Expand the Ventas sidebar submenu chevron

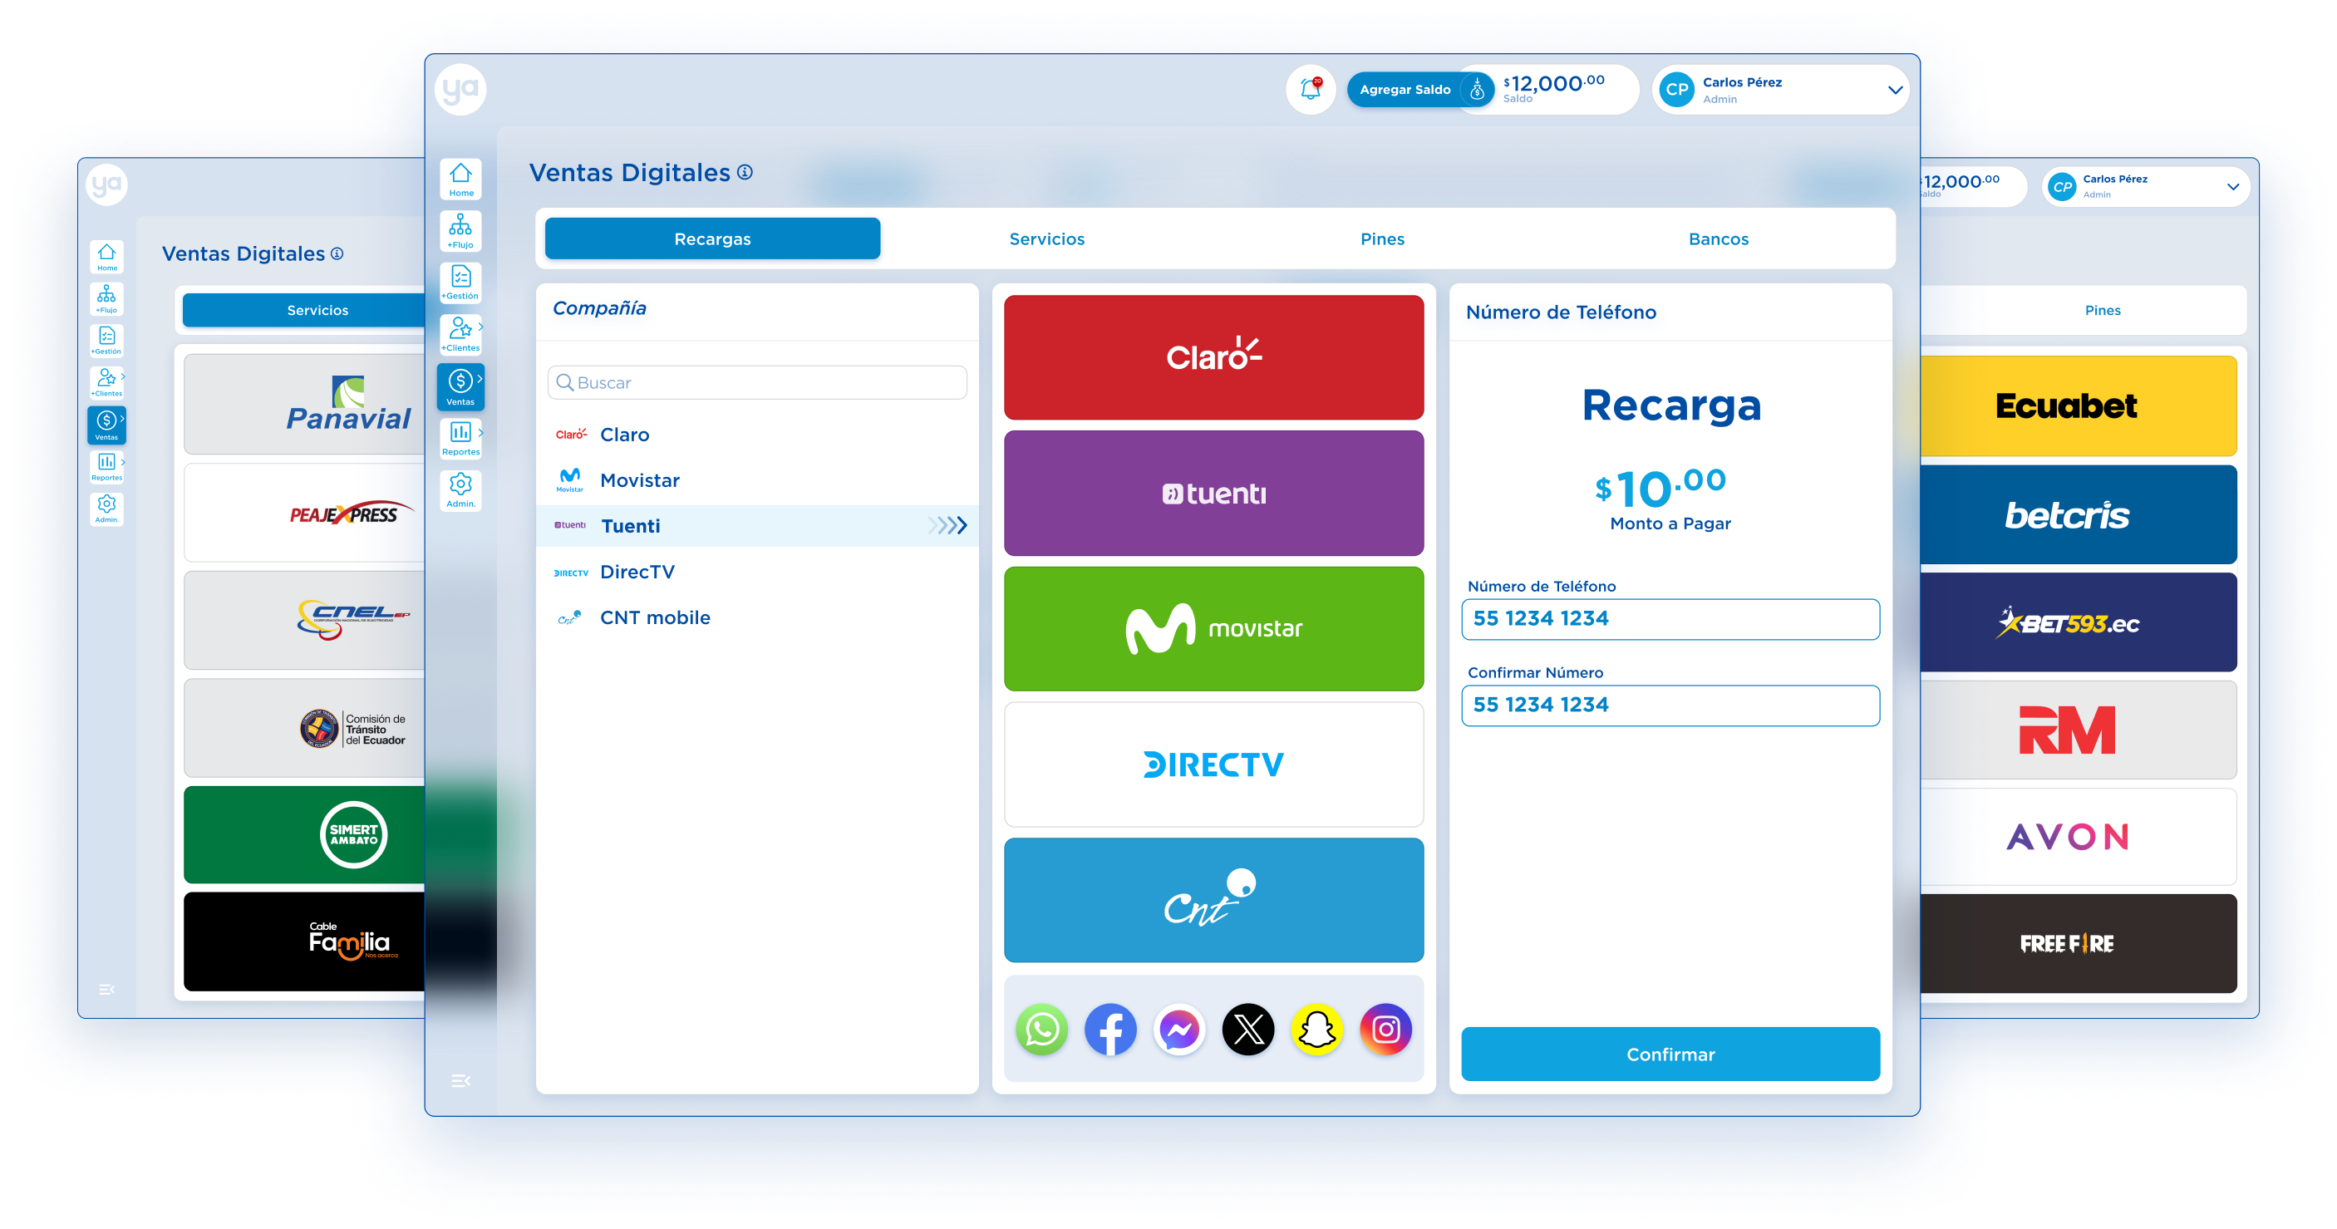click(x=480, y=379)
